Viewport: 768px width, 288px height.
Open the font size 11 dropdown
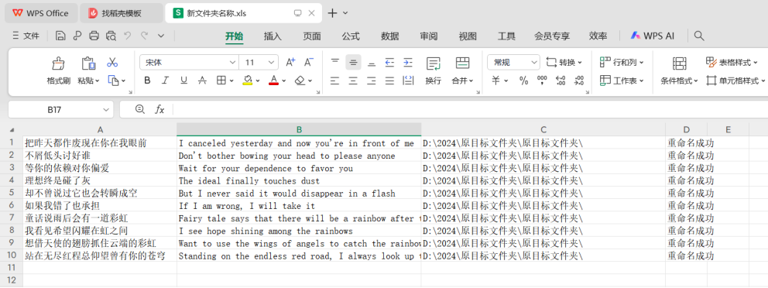(271, 63)
